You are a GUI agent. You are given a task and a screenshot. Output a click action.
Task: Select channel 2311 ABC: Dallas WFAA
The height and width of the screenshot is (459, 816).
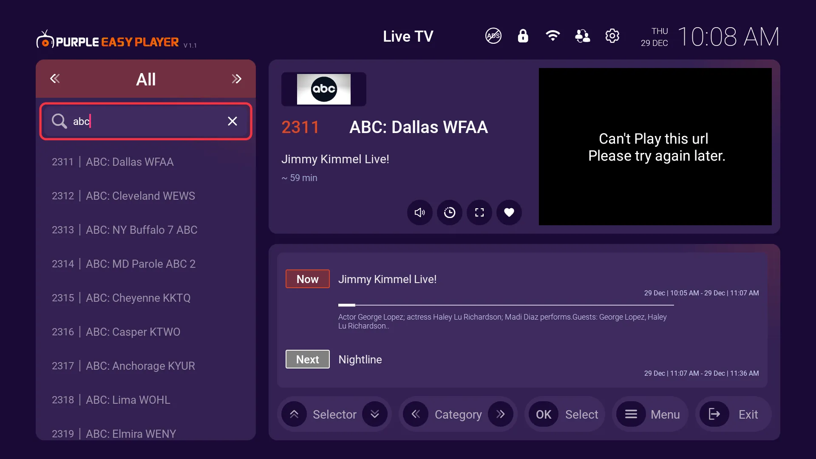point(146,162)
